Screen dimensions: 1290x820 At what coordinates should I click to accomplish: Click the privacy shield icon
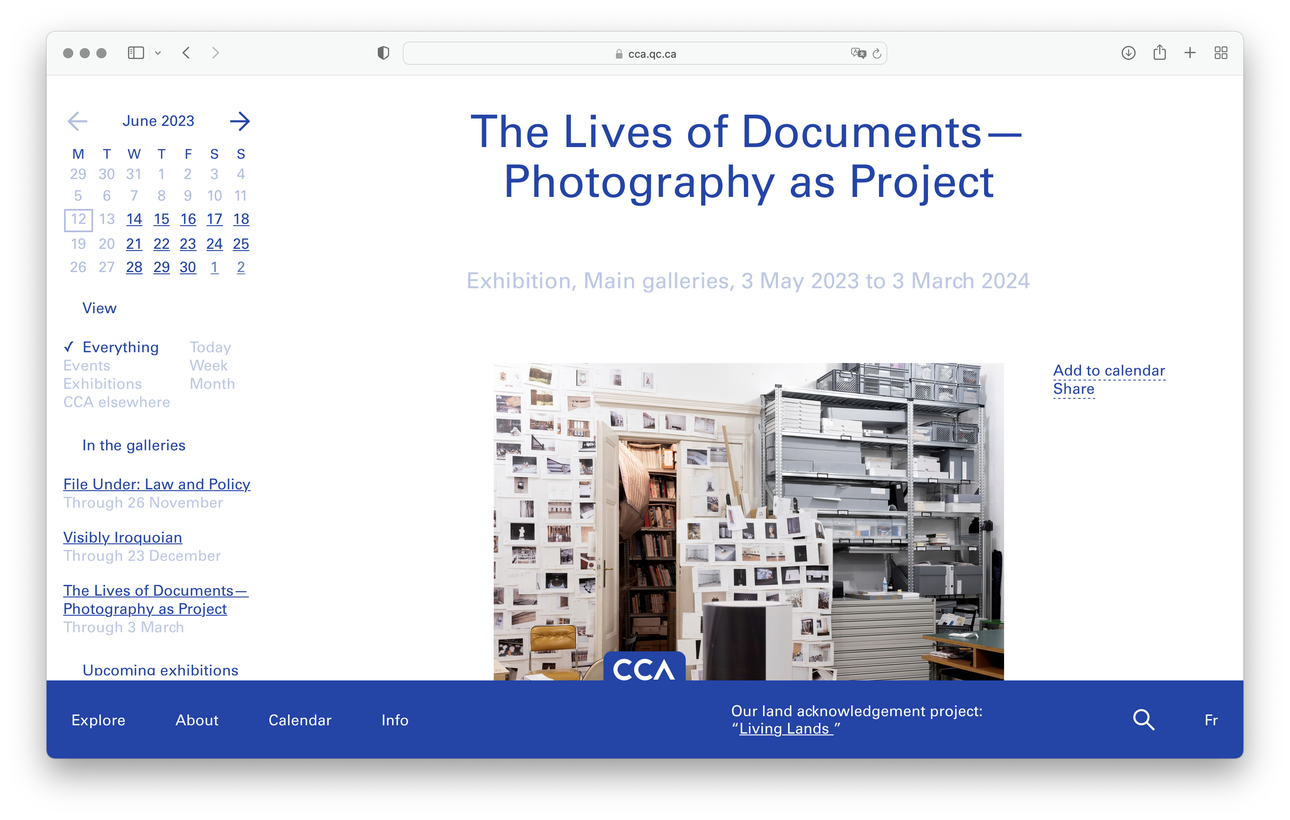click(x=383, y=53)
